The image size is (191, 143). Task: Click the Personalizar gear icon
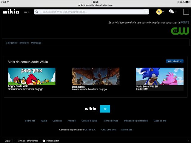coord(44,141)
